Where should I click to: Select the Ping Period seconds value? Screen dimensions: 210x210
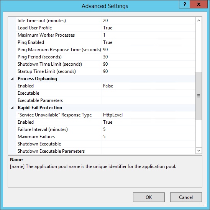coord(148,57)
